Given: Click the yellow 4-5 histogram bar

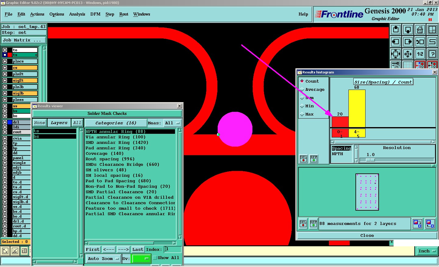Looking at the screenshot, I should (x=357, y=109).
